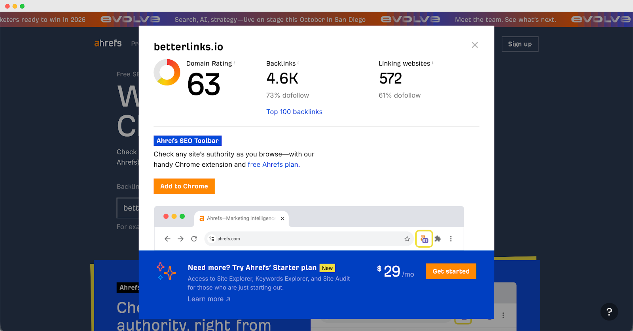Click the Ahrefs SEO Toolbar label

188,141
